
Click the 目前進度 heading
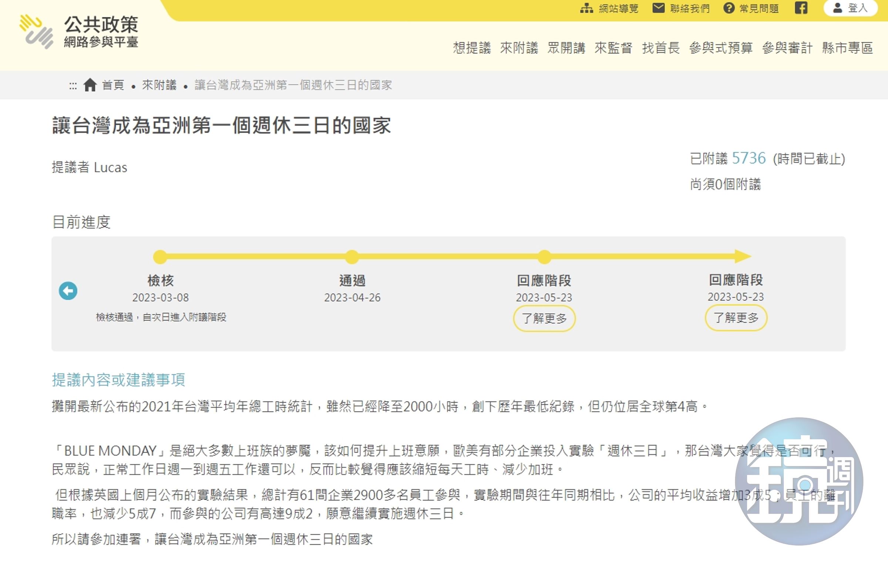coord(81,222)
